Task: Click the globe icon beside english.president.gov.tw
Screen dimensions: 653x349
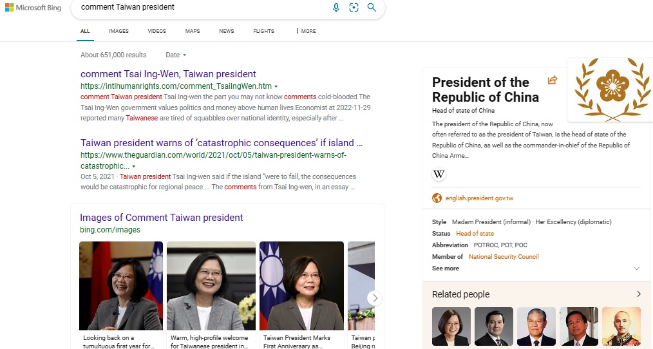Action: pyautogui.click(x=437, y=198)
